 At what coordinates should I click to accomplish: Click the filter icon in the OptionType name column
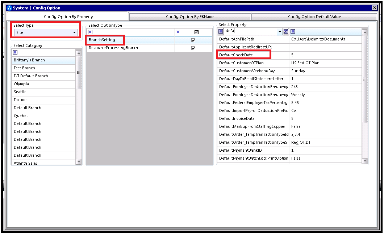90,32
